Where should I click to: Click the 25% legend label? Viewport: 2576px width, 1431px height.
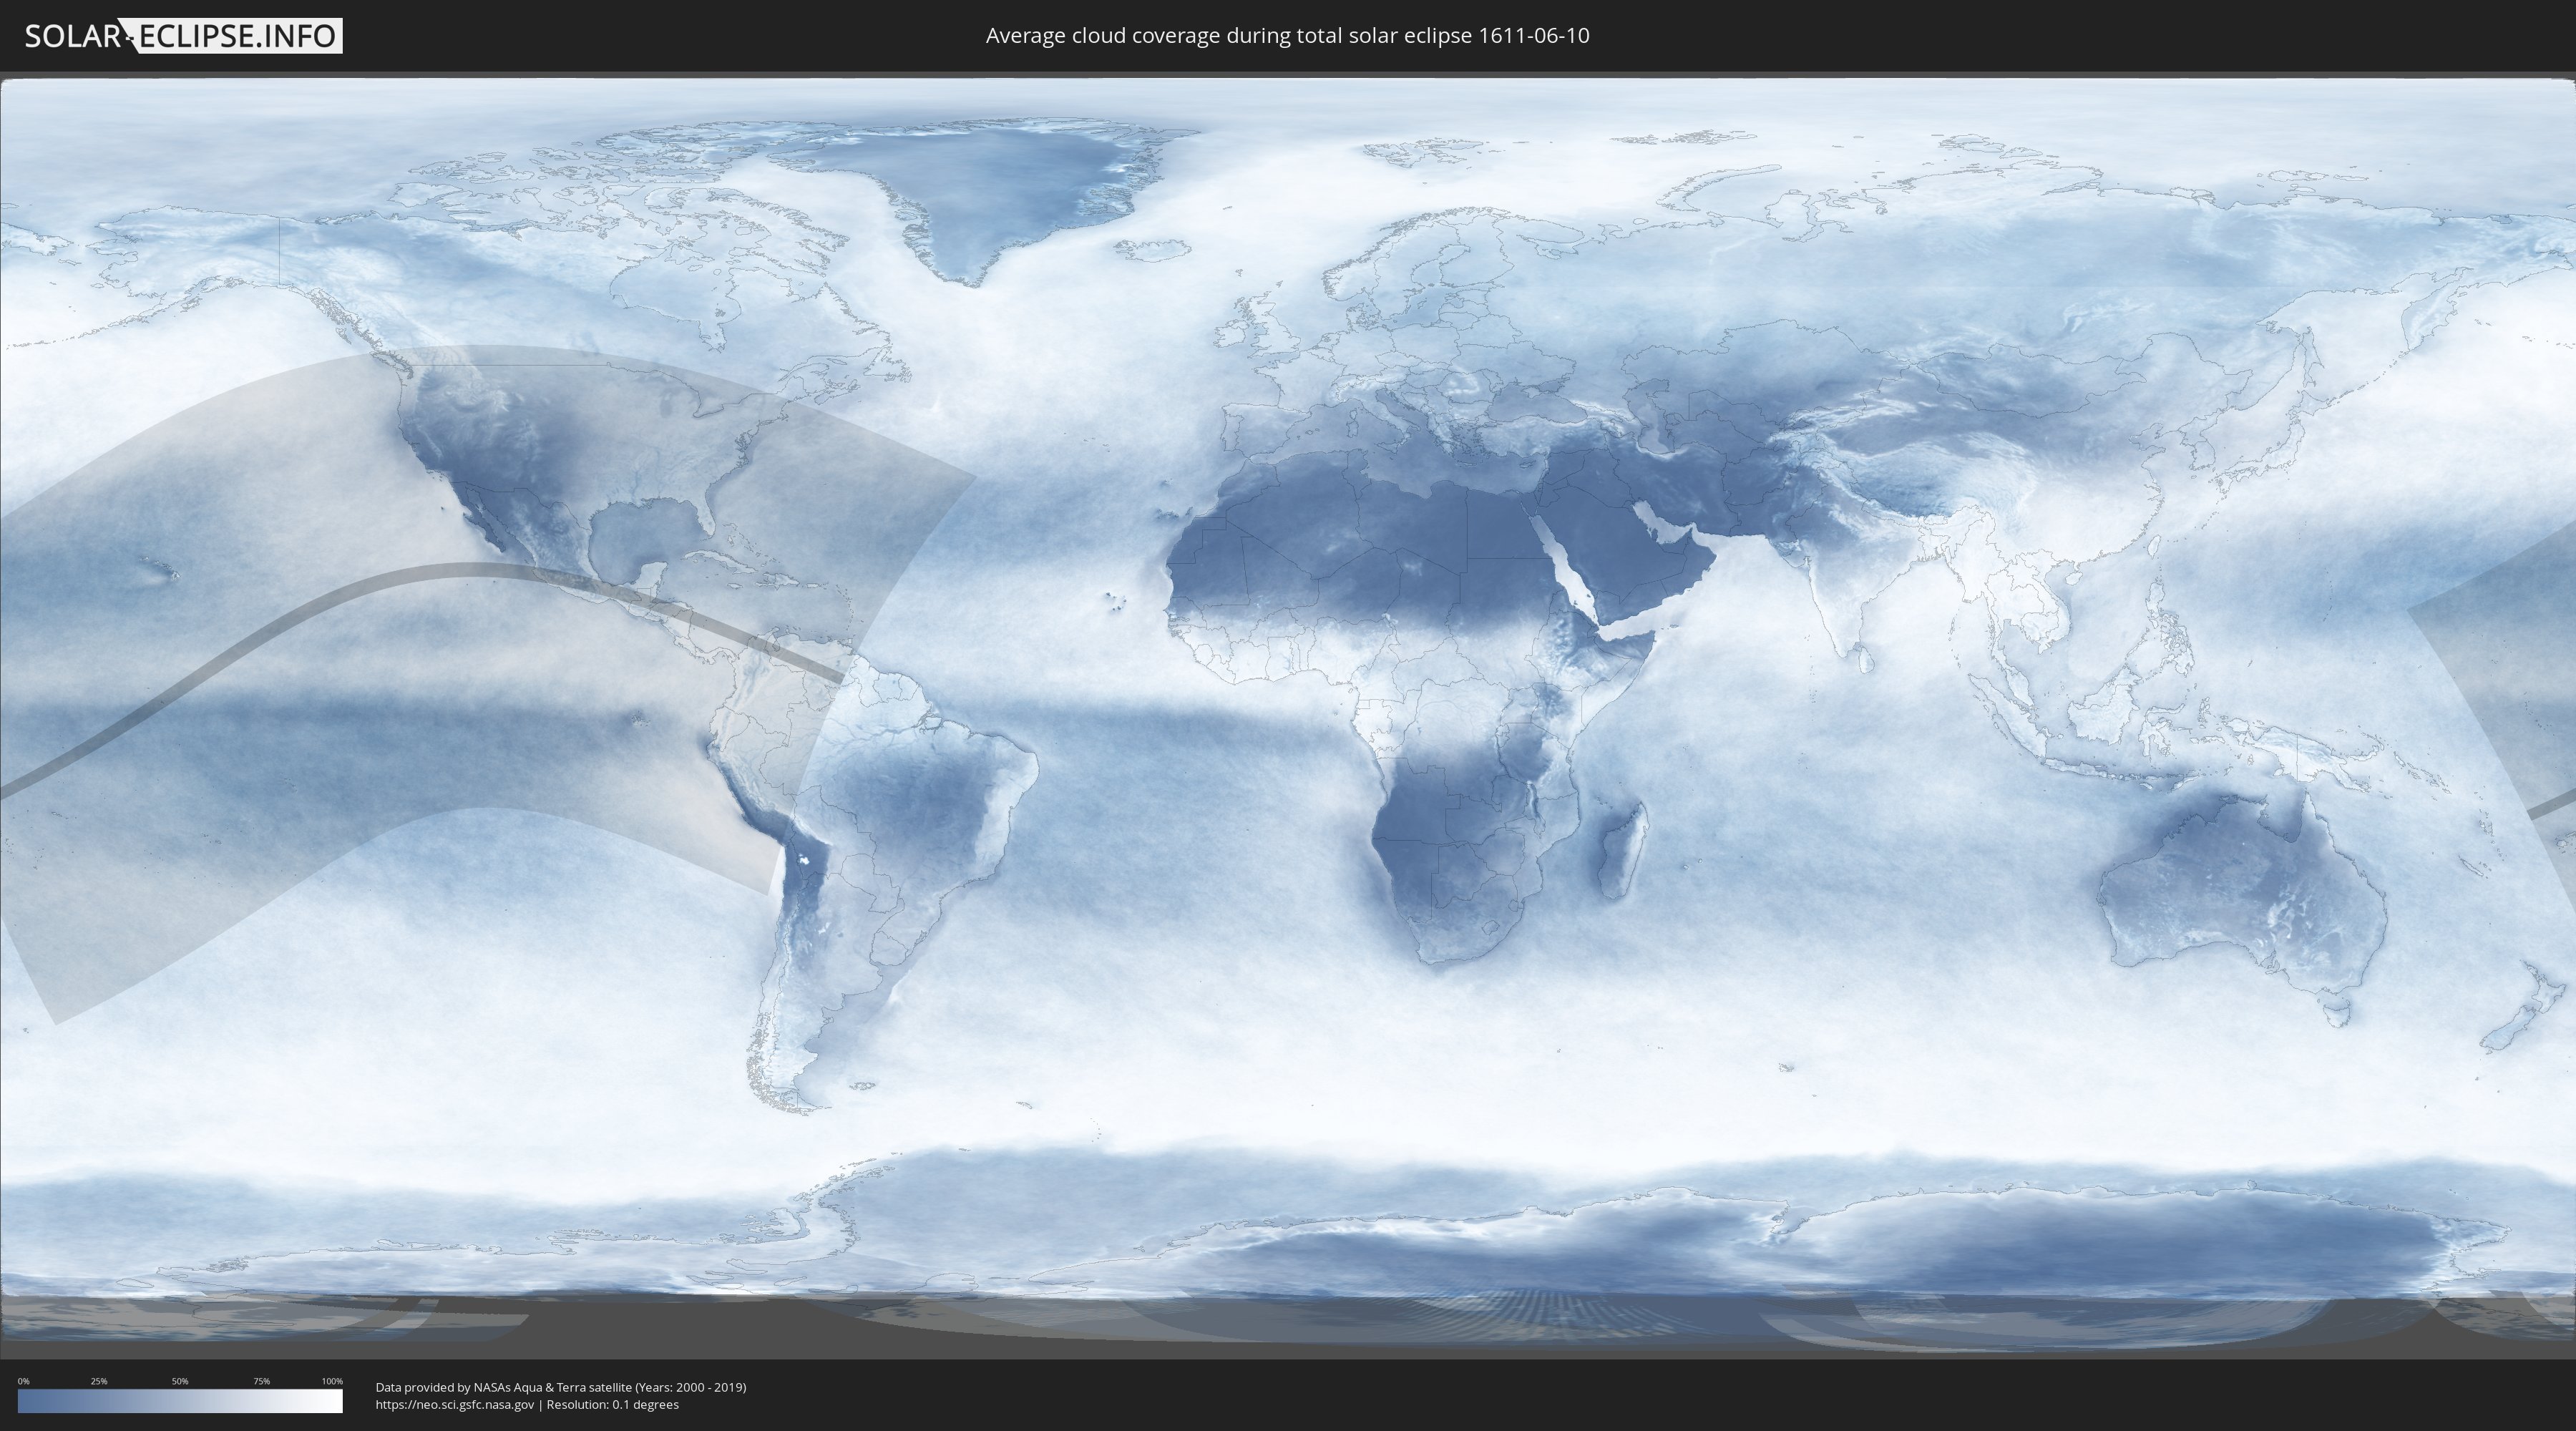(99, 1381)
